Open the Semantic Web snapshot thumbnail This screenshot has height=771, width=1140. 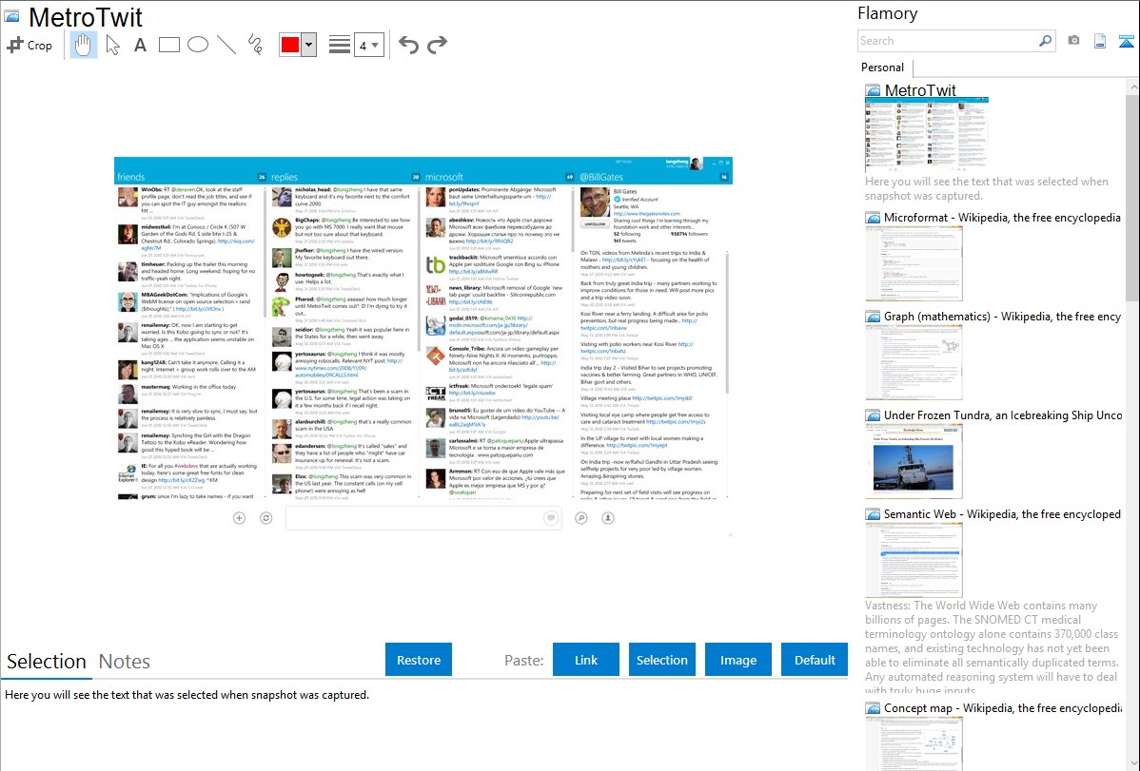914,560
